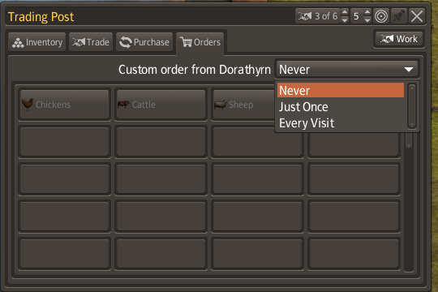Click the sheep icon in the orders grid
This screenshot has width=438, height=292.
tap(221, 105)
